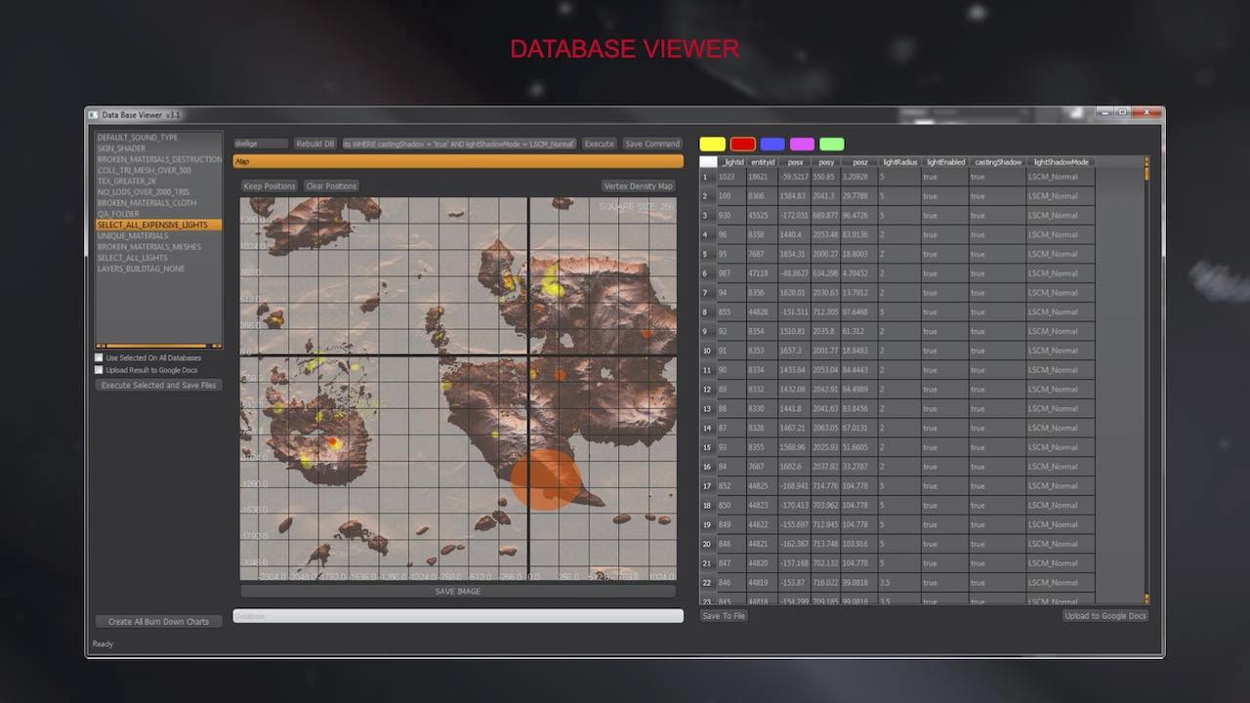Image resolution: width=1250 pixels, height=703 pixels.
Task: Select the green color swatch
Action: point(831,145)
